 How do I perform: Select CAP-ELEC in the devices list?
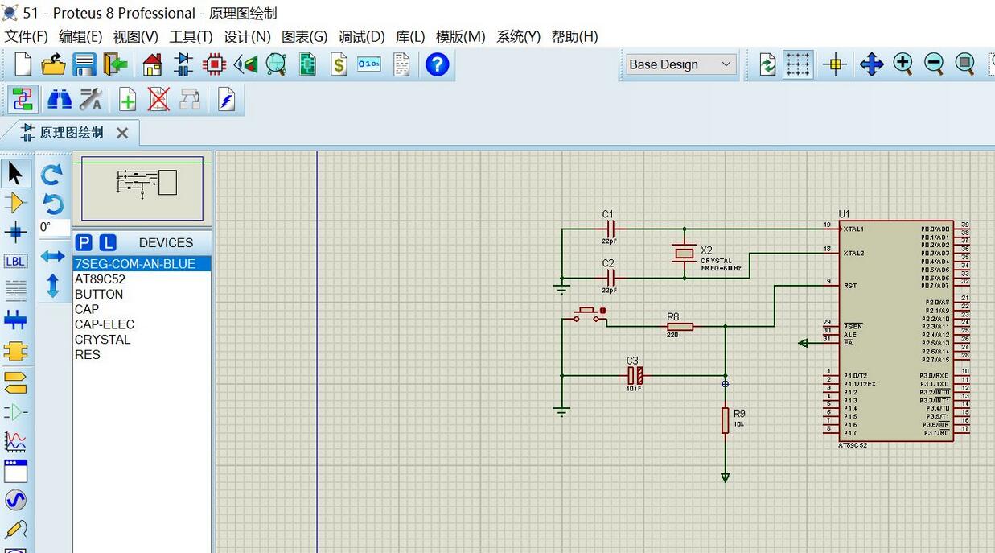(x=142, y=324)
